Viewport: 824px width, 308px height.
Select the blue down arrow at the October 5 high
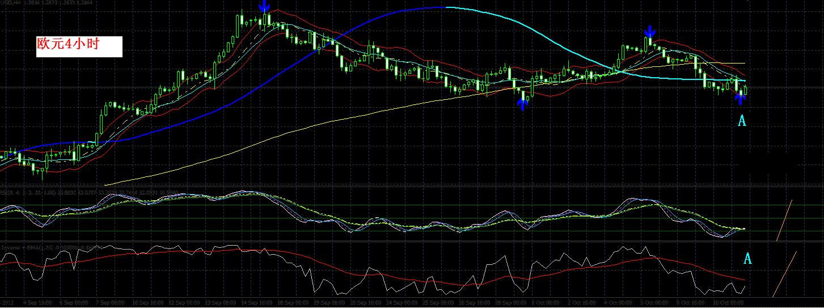(x=650, y=32)
